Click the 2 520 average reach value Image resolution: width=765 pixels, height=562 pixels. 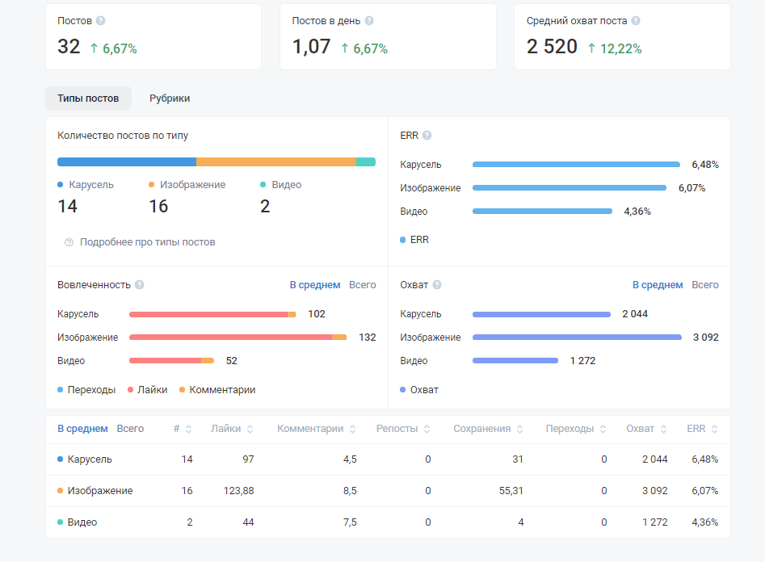coord(552,47)
